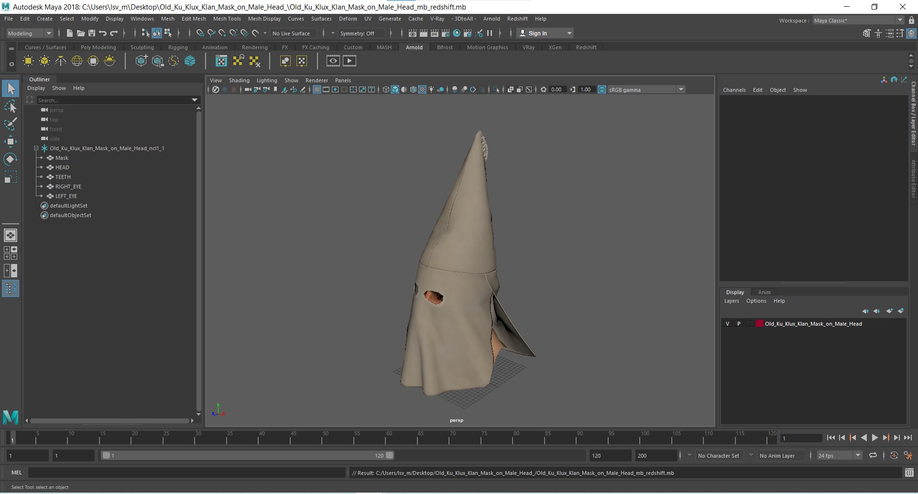Click the Outliner Search field
This screenshot has width=918, height=494.
point(113,100)
